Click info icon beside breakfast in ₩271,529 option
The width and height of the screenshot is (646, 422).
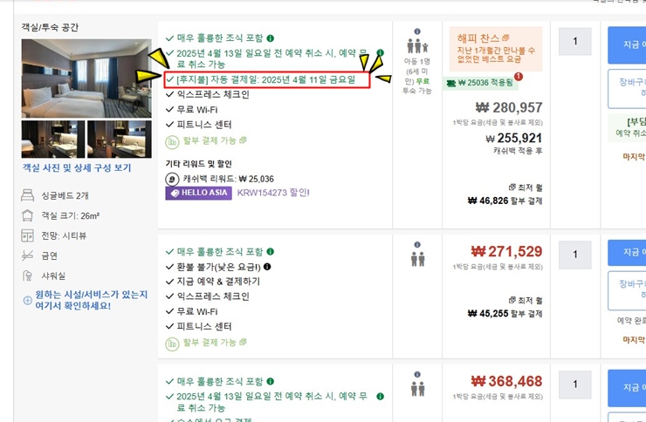coord(271,251)
